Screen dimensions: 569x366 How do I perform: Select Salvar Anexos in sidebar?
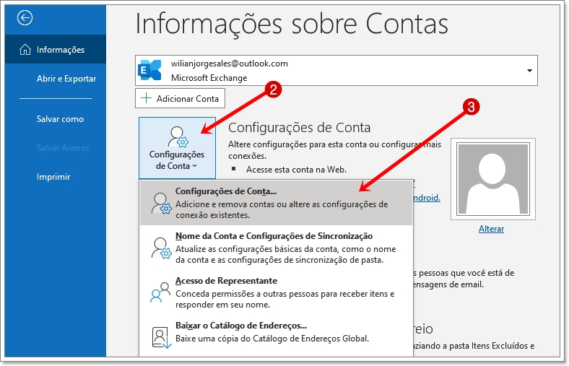click(x=63, y=148)
